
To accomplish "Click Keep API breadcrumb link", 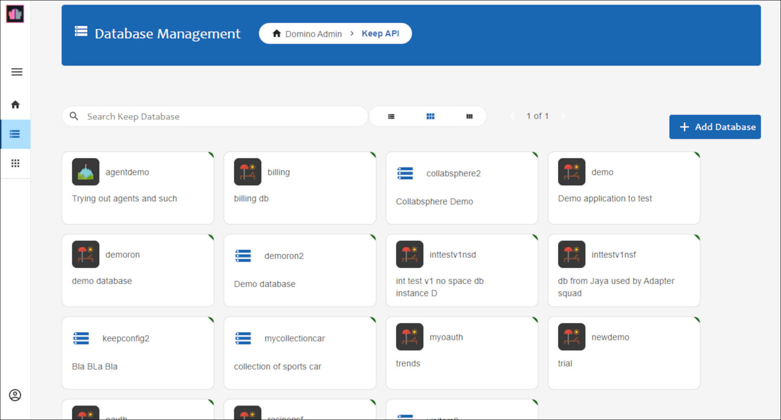I will (x=380, y=33).
